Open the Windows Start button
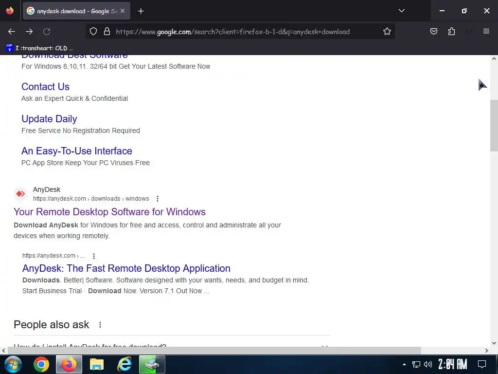Image resolution: width=498 pixels, height=374 pixels. (x=13, y=364)
